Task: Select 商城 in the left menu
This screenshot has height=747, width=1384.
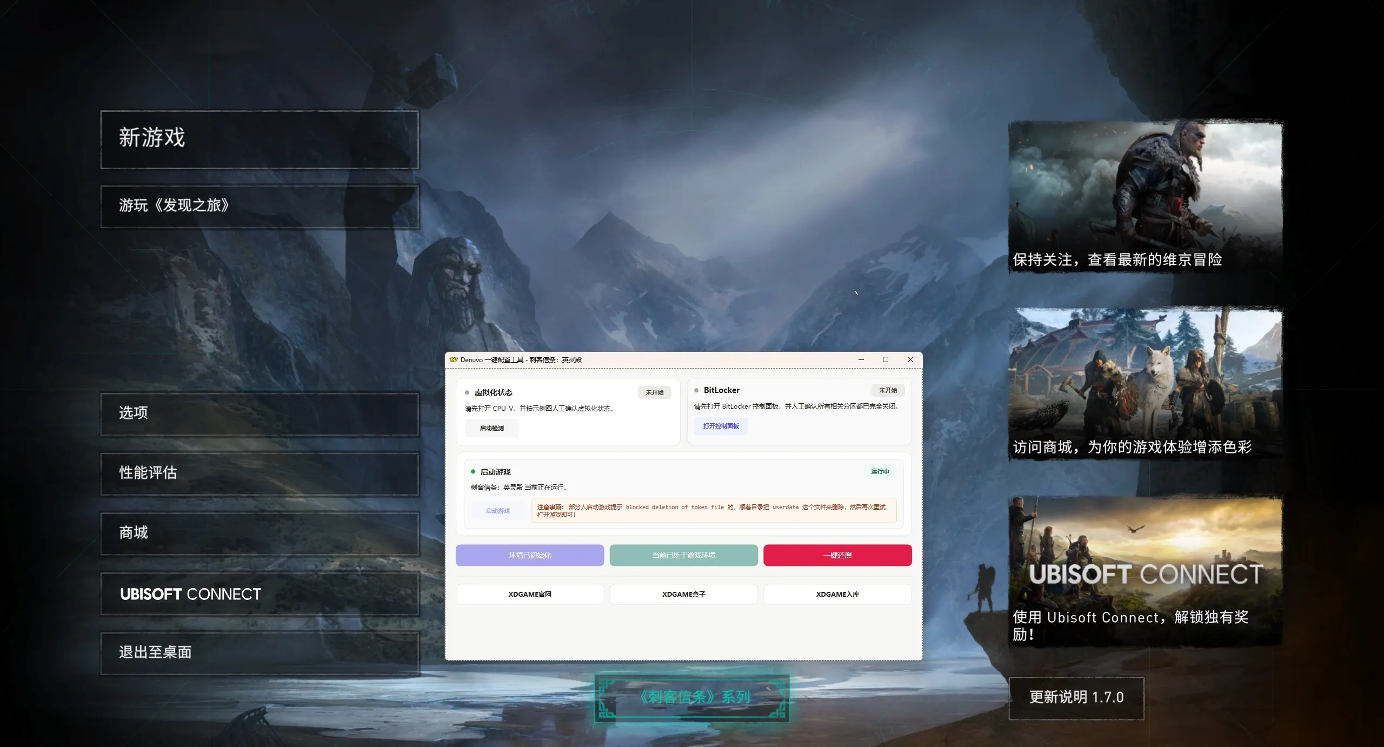Action: click(x=259, y=533)
